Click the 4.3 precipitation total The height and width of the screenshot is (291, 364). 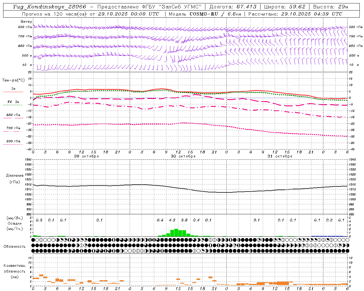(x=172, y=220)
